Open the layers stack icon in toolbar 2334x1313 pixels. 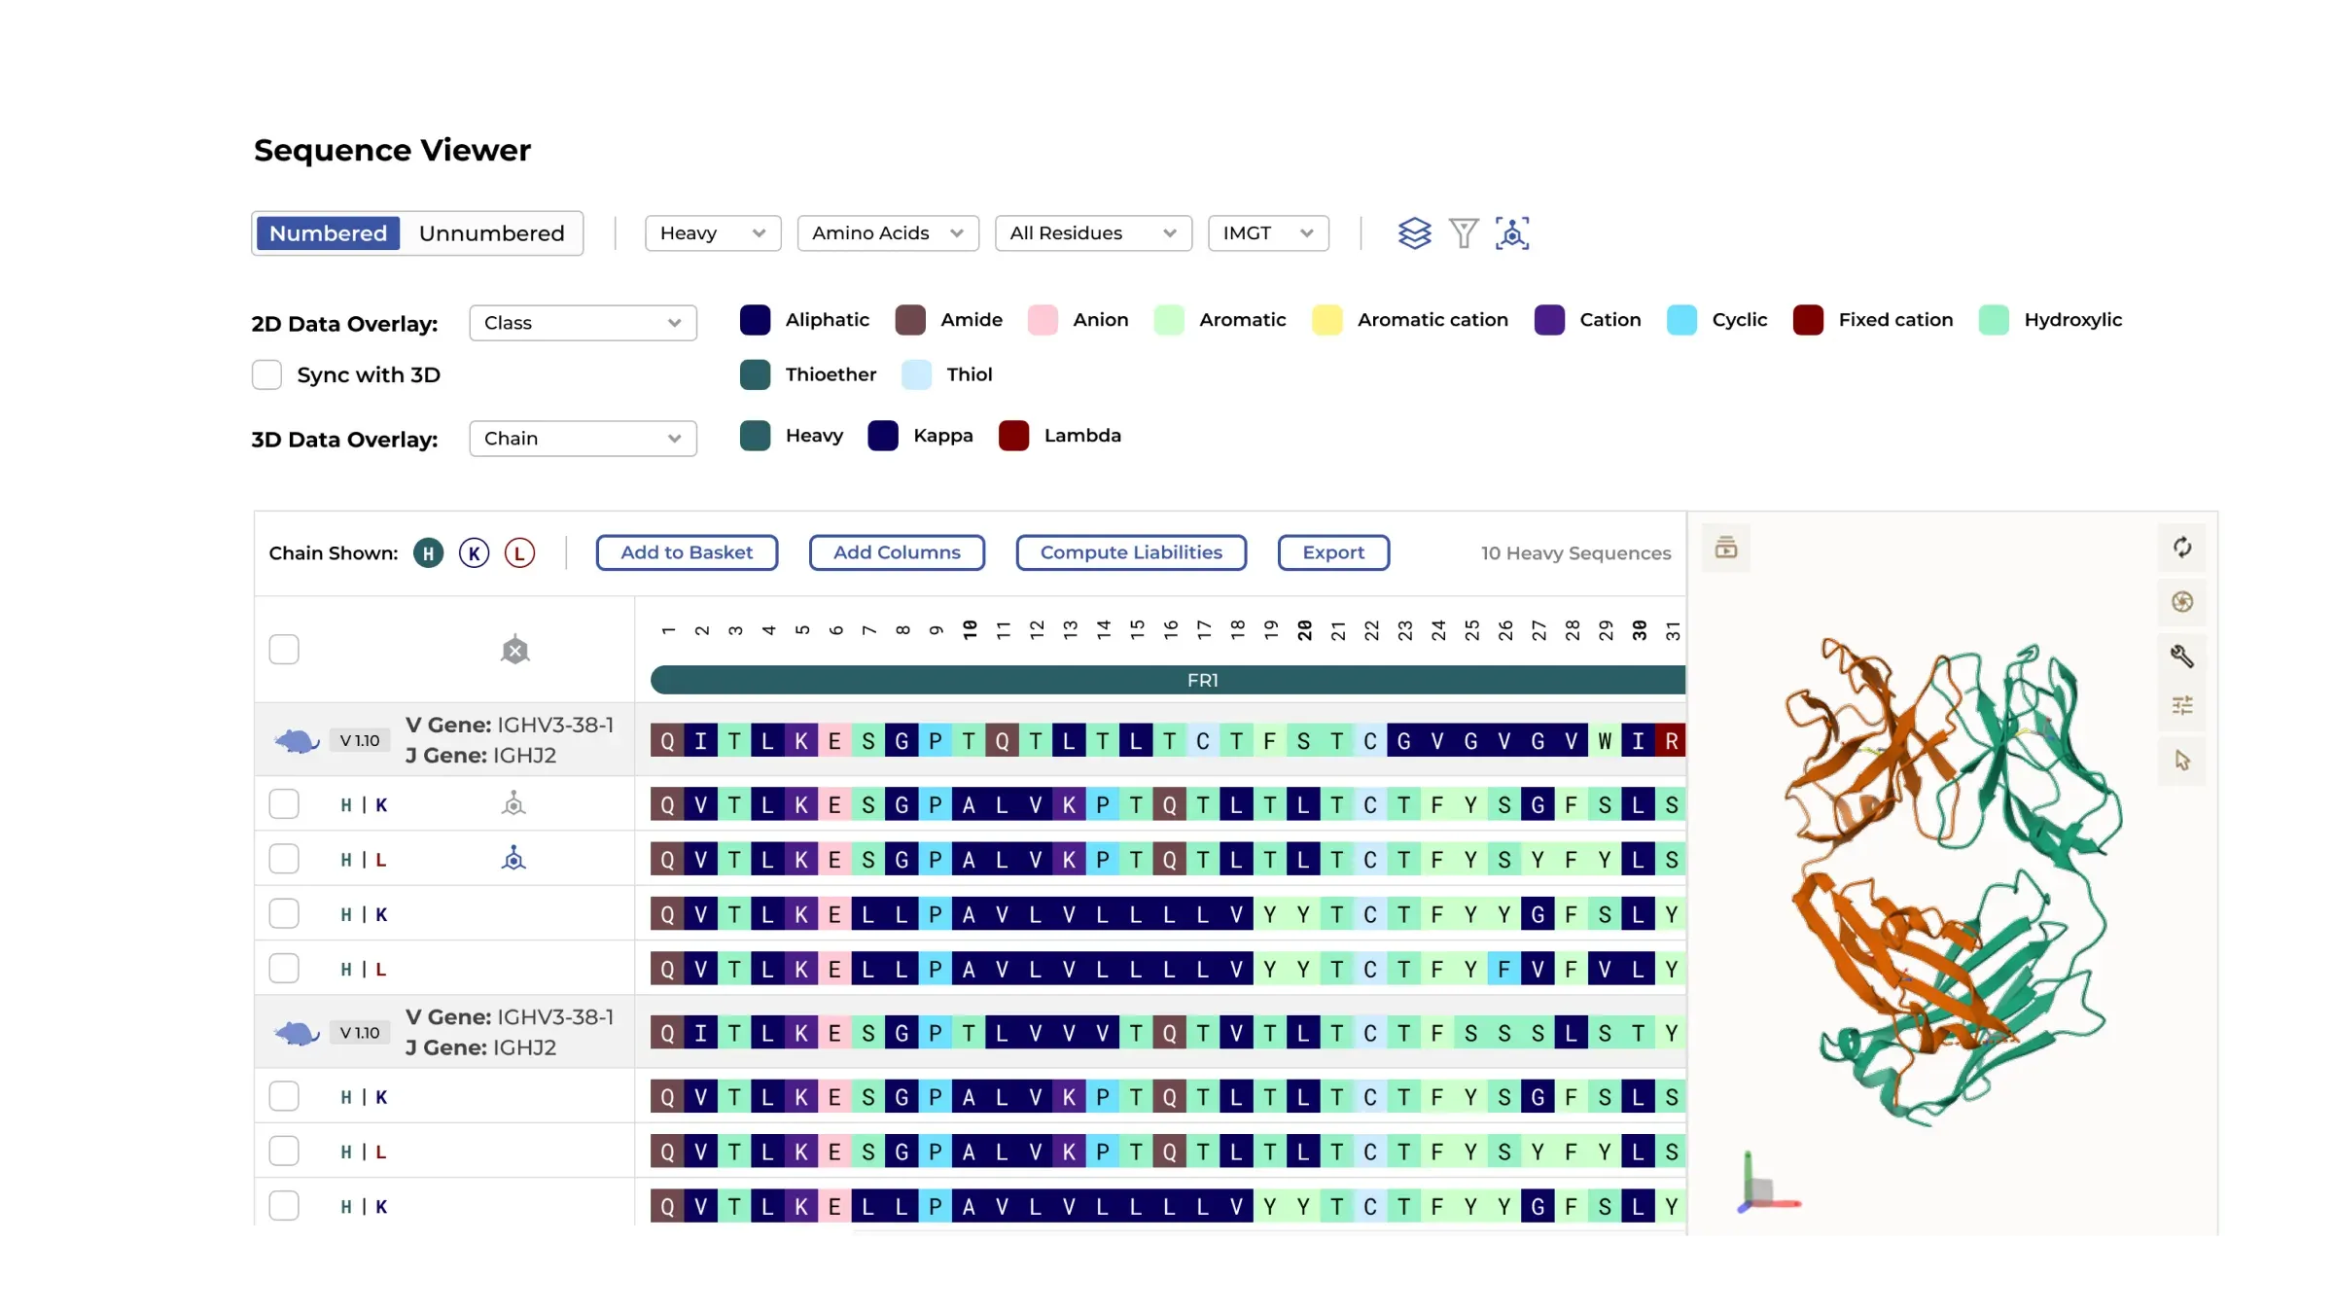[1414, 233]
